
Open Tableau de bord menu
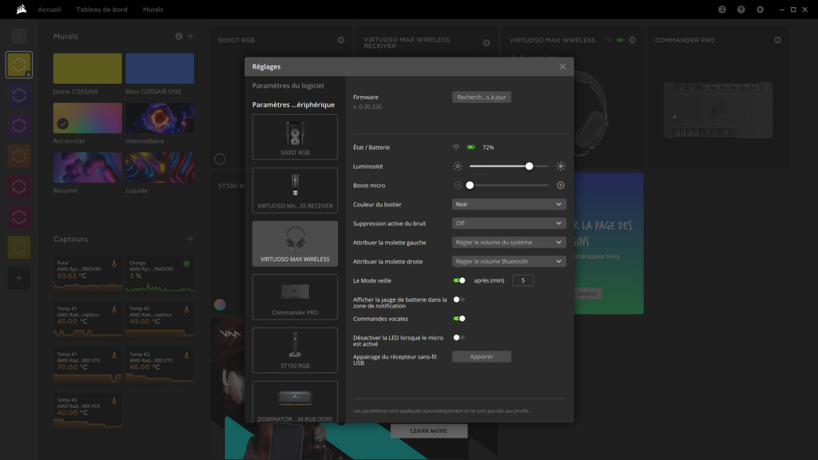pyautogui.click(x=101, y=10)
